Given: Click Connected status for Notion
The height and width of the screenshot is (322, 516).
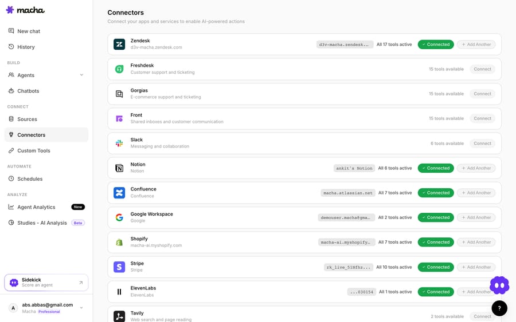Looking at the screenshot, I should (x=436, y=168).
